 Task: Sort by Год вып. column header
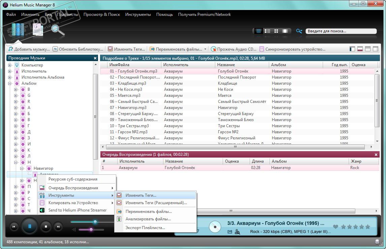(336, 65)
